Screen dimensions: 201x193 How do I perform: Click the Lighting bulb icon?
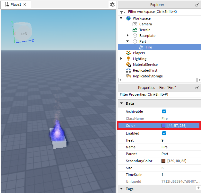point(128,59)
